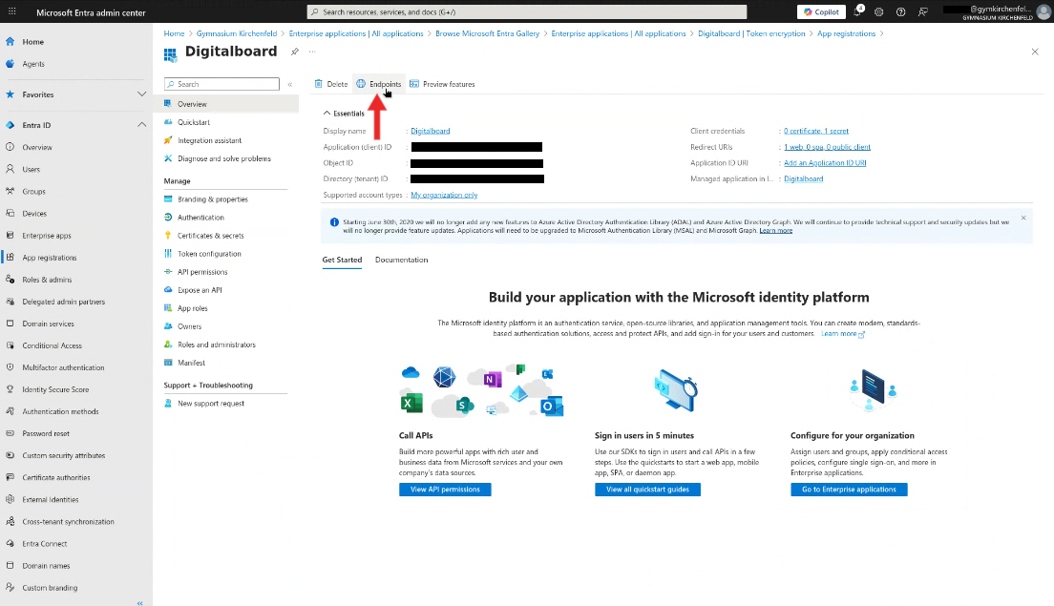The width and height of the screenshot is (1054, 606).
Task: Open the Redirect URIs link
Action: (827, 146)
